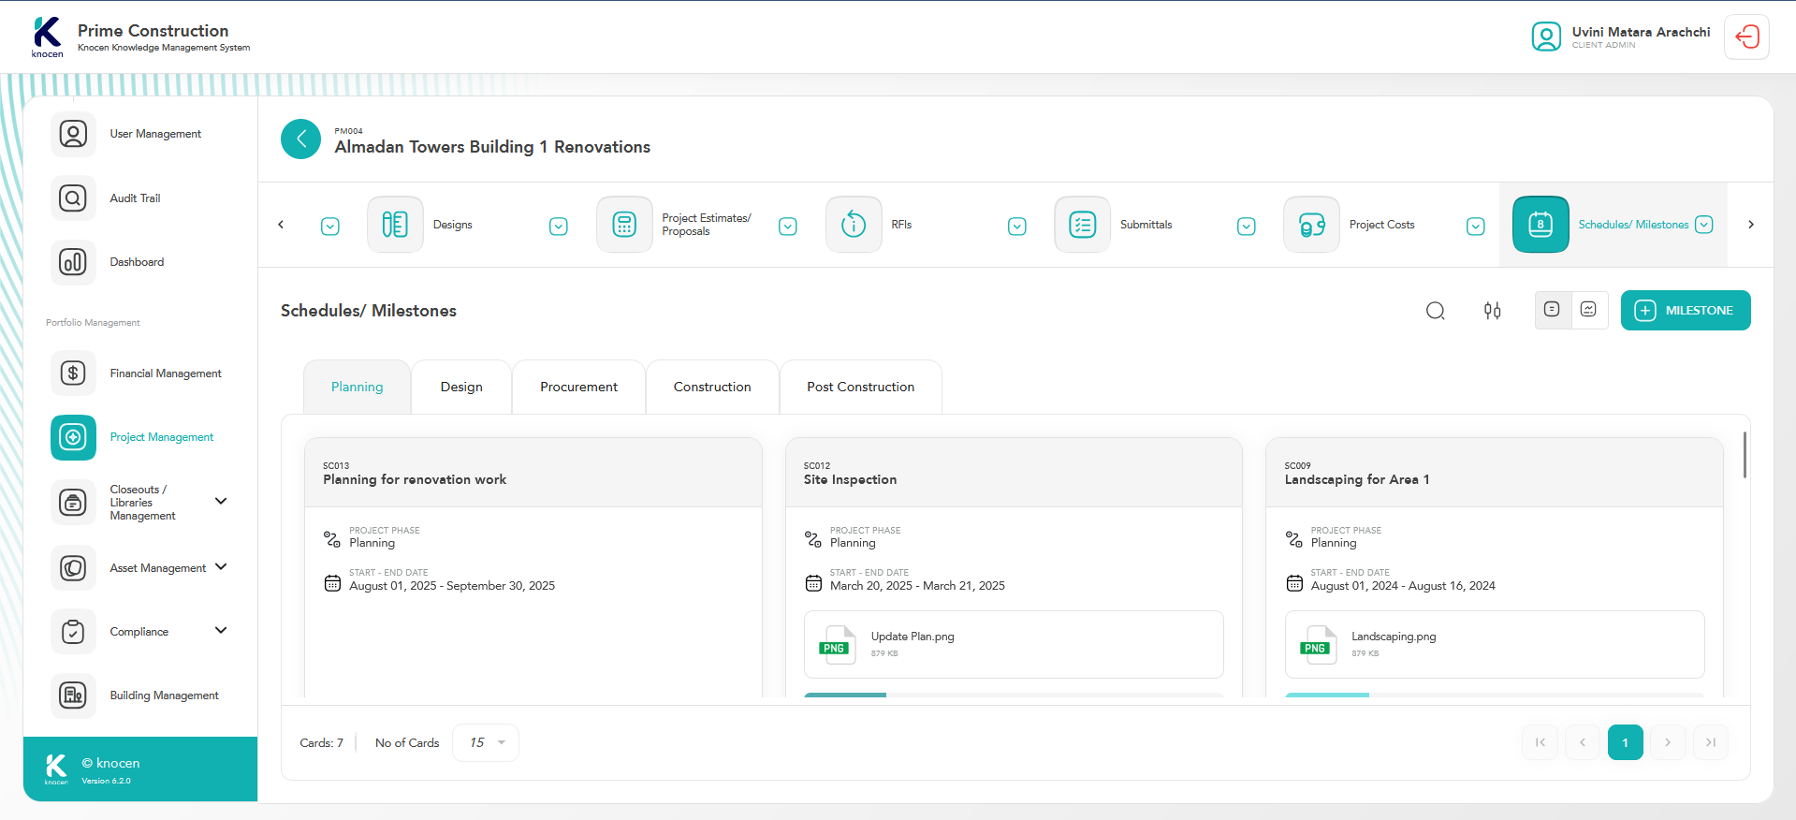Image resolution: width=1796 pixels, height=820 pixels.
Task: Expand the Compliance sidebar menu
Action: point(221,631)
